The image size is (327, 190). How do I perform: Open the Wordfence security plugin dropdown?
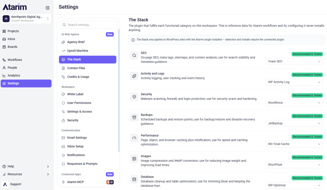point(294,103)
